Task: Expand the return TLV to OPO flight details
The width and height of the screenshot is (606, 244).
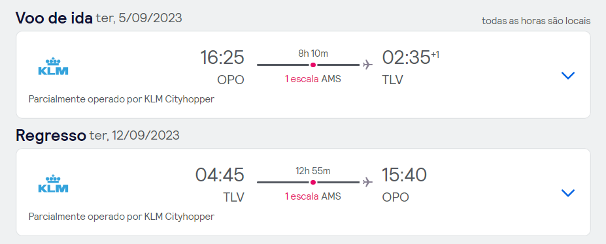Action: [x=567, y=192]
